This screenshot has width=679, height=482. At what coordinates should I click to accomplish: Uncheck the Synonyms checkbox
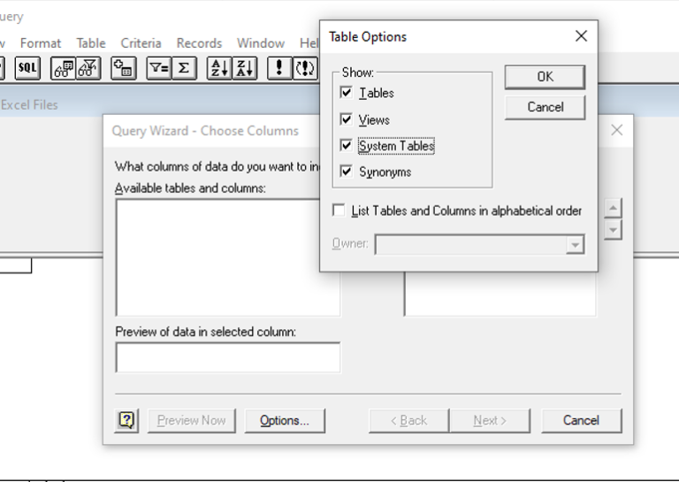(x=346, y=172)
